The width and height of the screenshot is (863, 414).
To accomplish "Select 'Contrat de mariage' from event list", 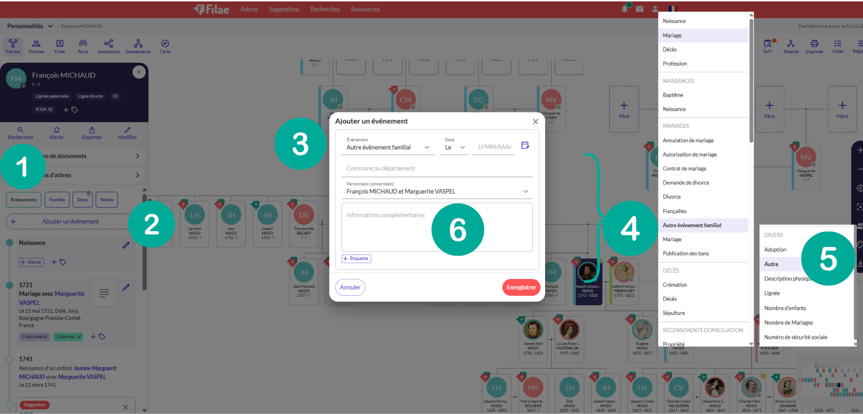I will 684,168.
